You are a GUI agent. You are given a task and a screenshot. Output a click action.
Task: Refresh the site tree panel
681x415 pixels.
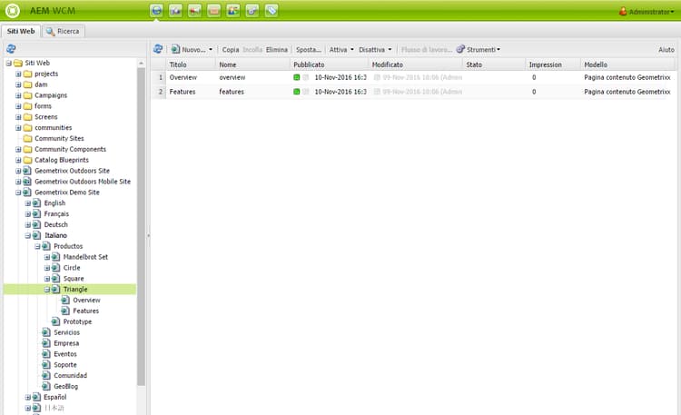coord(11,49)
